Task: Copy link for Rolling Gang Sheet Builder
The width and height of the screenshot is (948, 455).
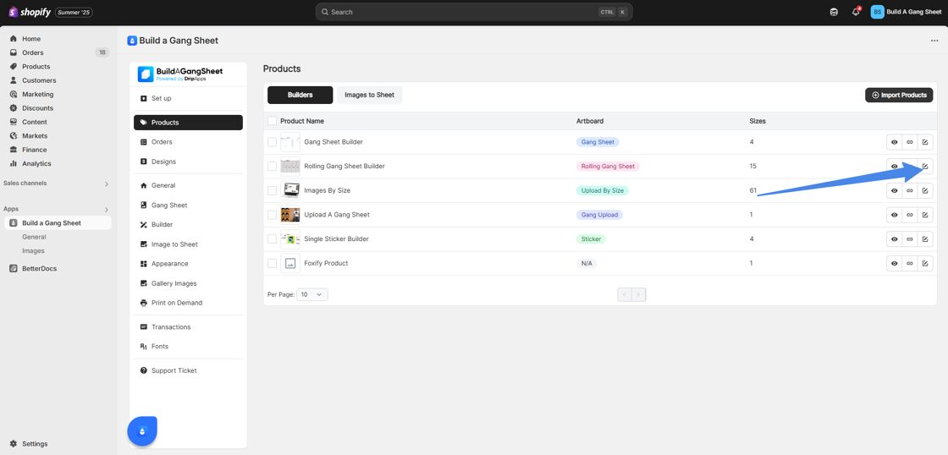Action: pyautogui.click(x=909, y=166)
